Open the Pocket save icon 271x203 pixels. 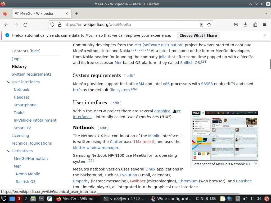[x=236, y=25]
